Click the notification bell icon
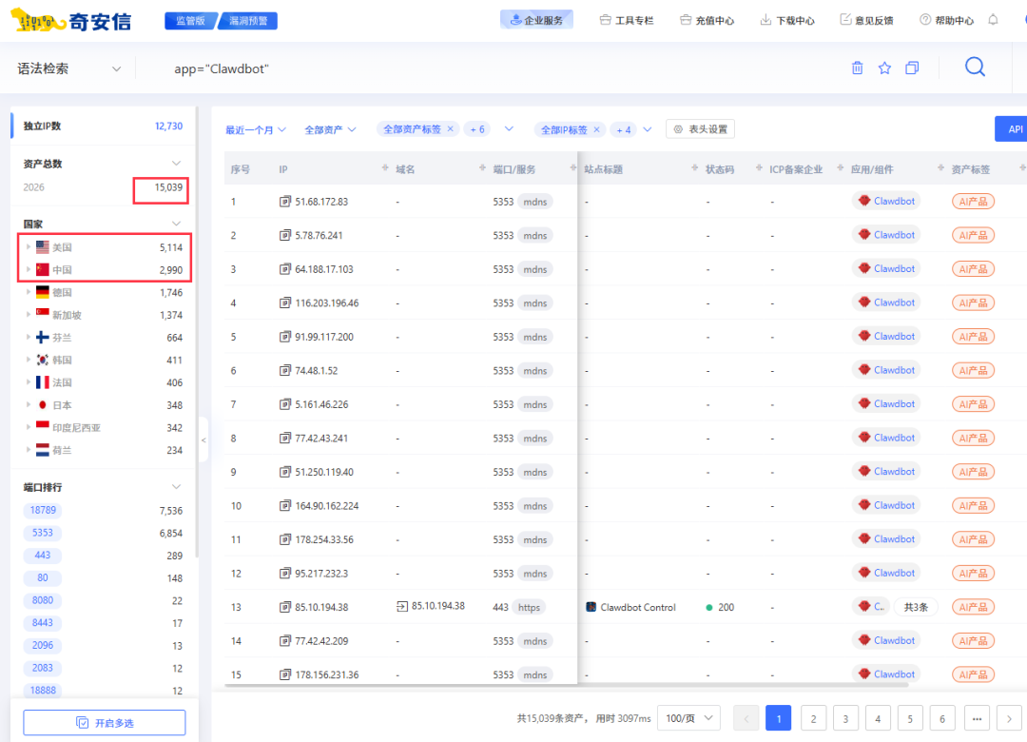The image size is (1027, 742). pyautogui.click(x=993, y=19)
